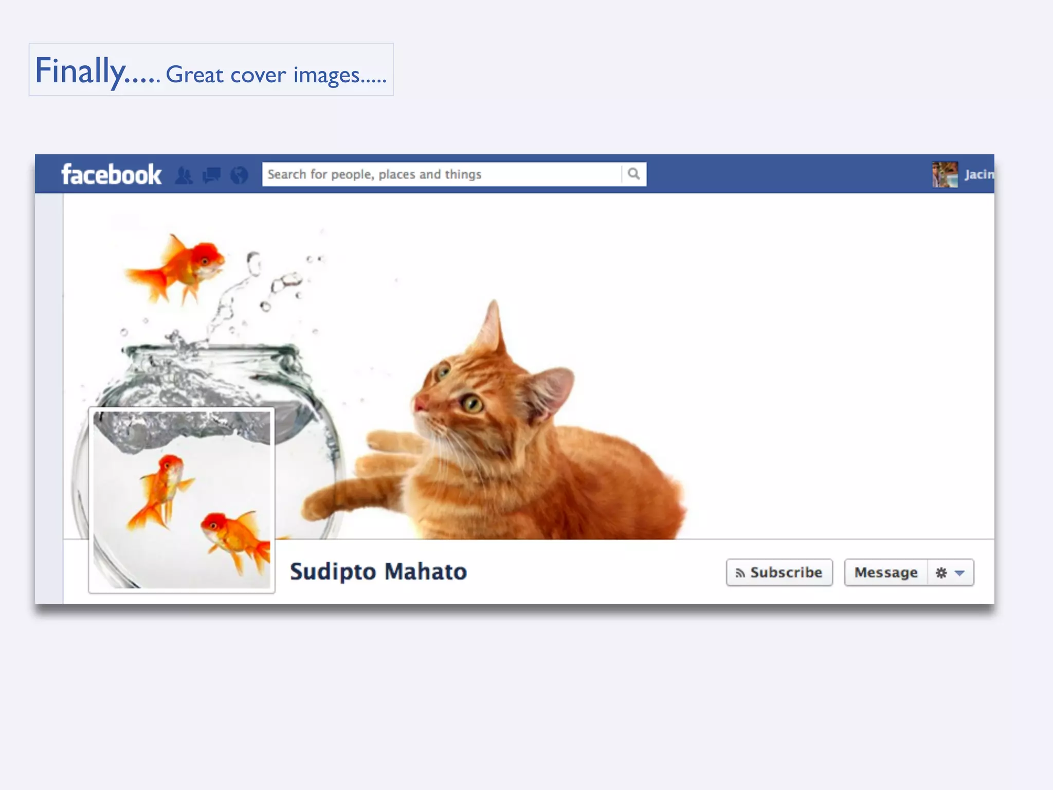The height and width of the screenshot is (790, 1053).
Task: Open the messages chat bubbles icon
Action: [211, 175]
